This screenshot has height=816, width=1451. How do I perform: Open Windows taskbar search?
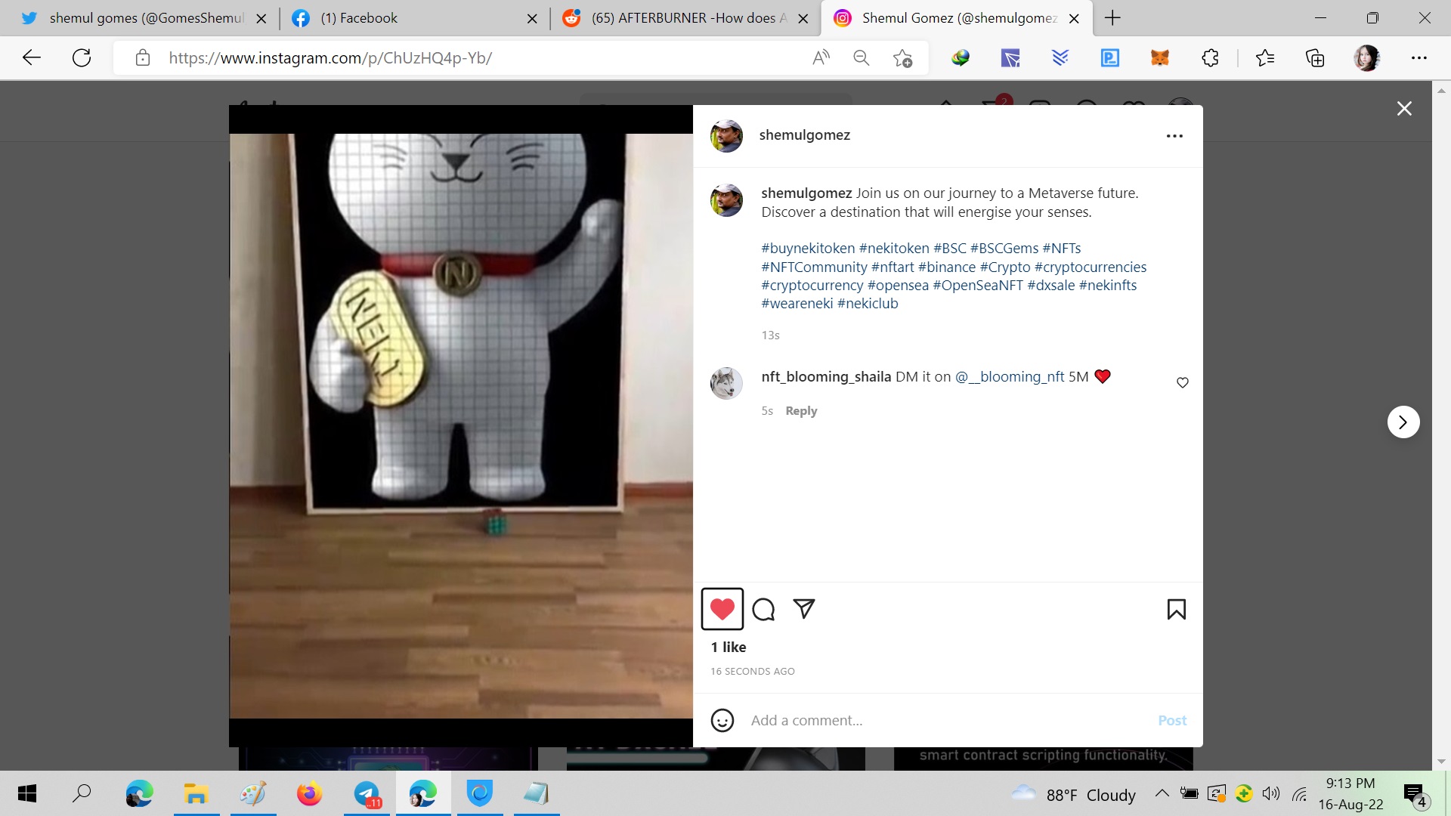pos(82,793)
